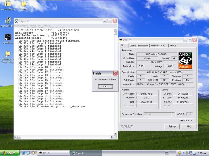The width and height of the screenshot is (209, 156).
Task: Click the Specification field value
Action: pyautogui.click(x=164, y=72)
